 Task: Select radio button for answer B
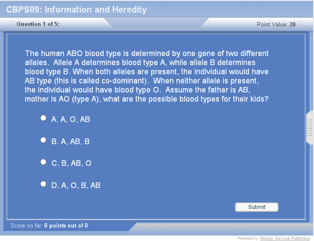(x=43, y=140)
